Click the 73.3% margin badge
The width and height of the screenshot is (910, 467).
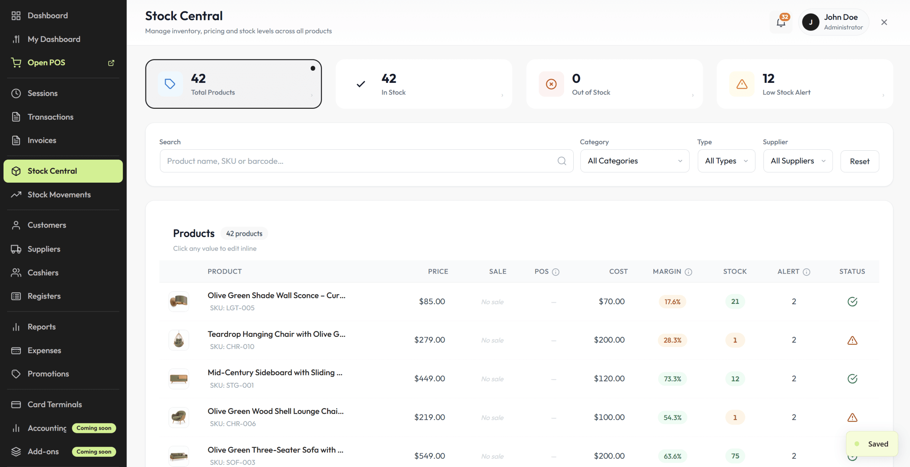(673, 379)
